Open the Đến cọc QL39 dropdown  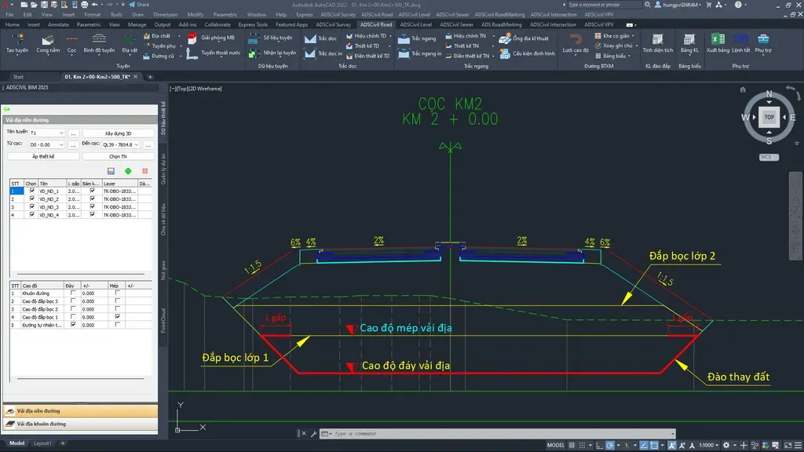136,144
